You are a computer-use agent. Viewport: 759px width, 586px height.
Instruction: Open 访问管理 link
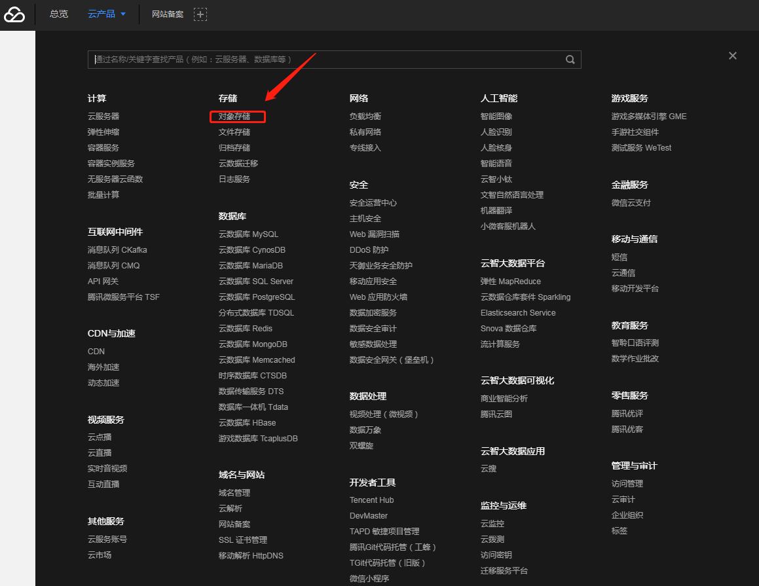[x=627, y=483]
